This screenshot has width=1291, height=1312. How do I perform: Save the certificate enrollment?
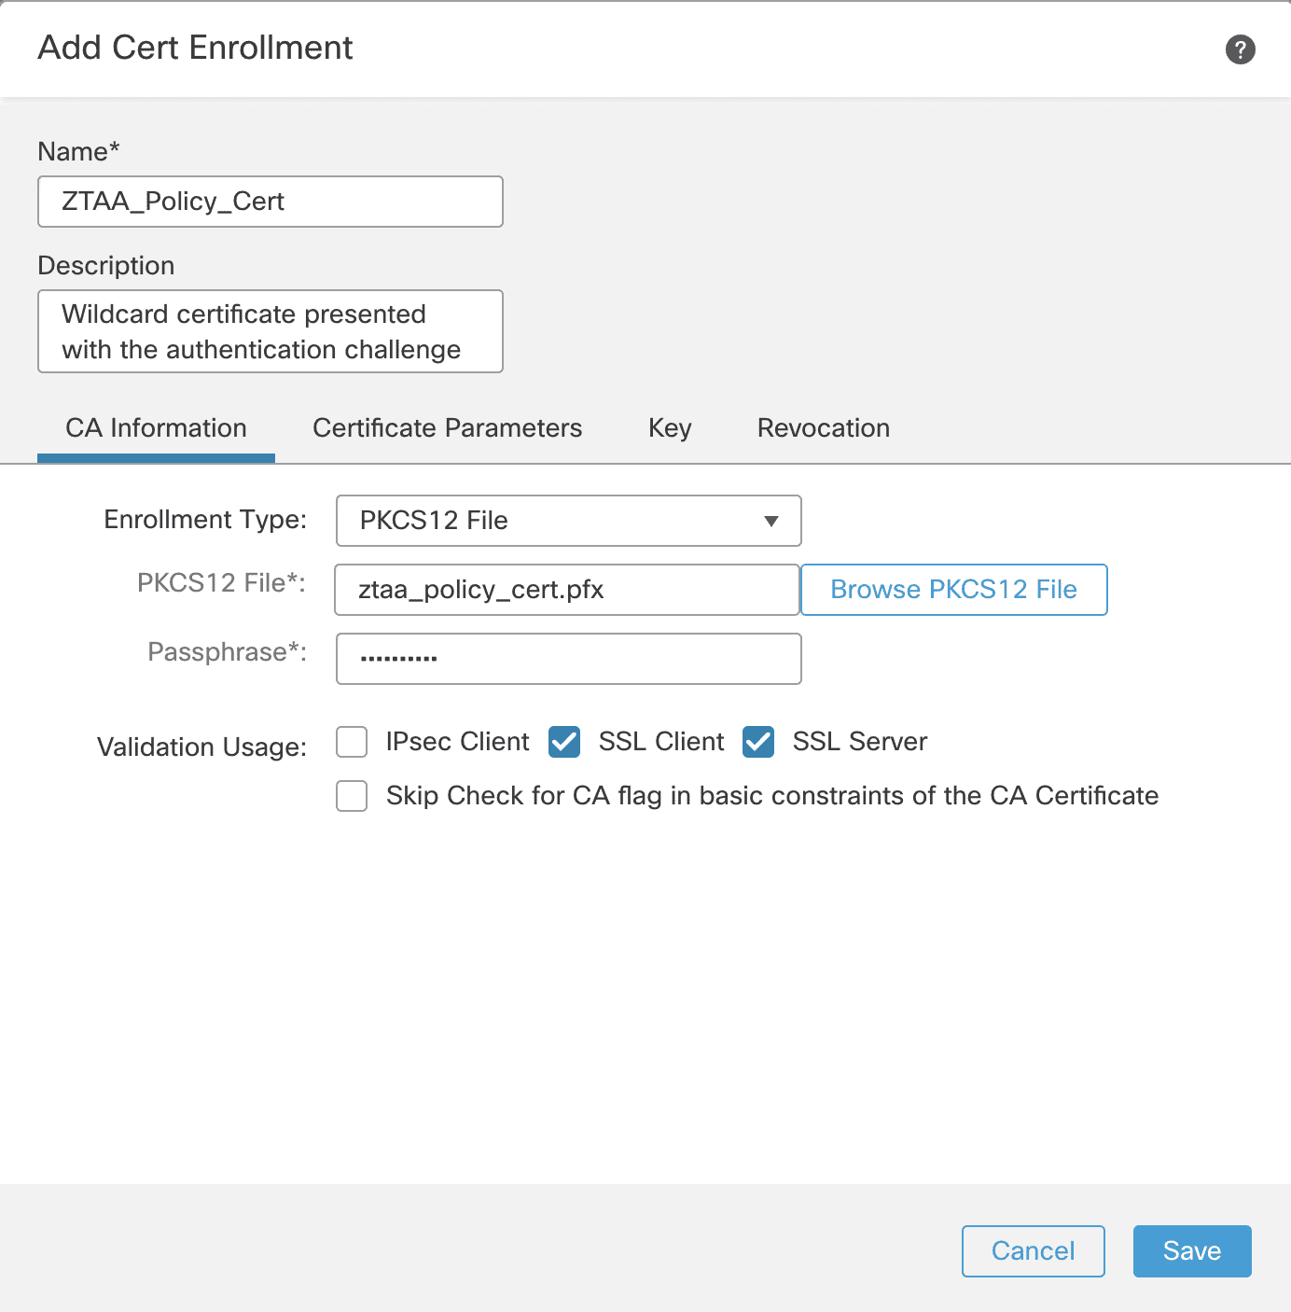point(1191,1251)
